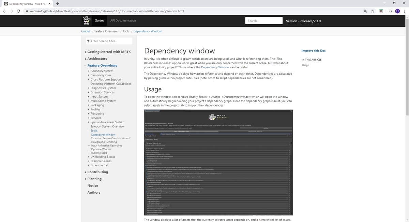Open the translate page icon in address bar
Screen dimensions: 409x222
[x=366, y=11]
